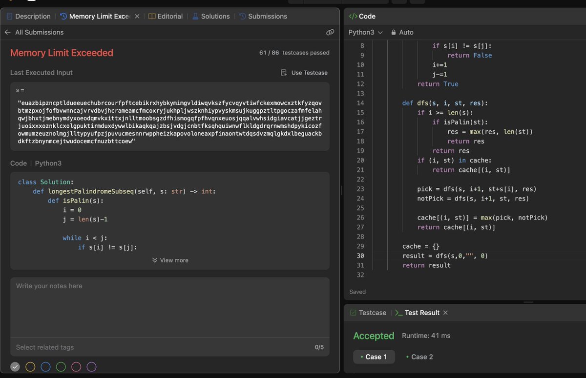Click Use Testcase button

[304, 73]
